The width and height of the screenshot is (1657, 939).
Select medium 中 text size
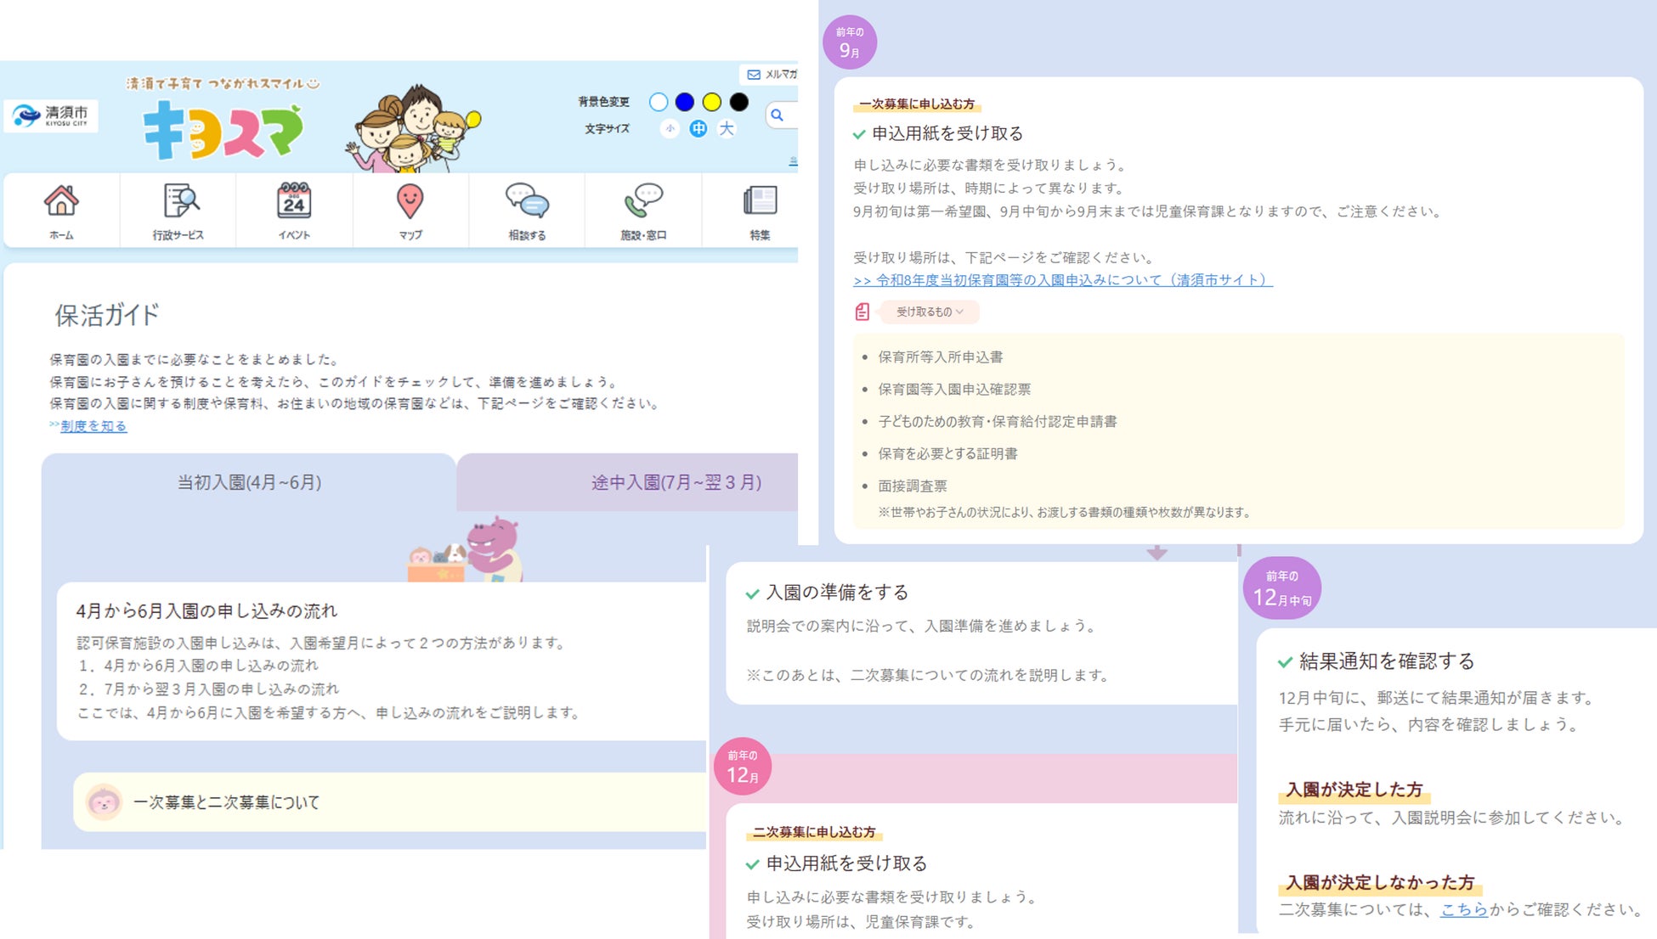click(x=698, y=129)
